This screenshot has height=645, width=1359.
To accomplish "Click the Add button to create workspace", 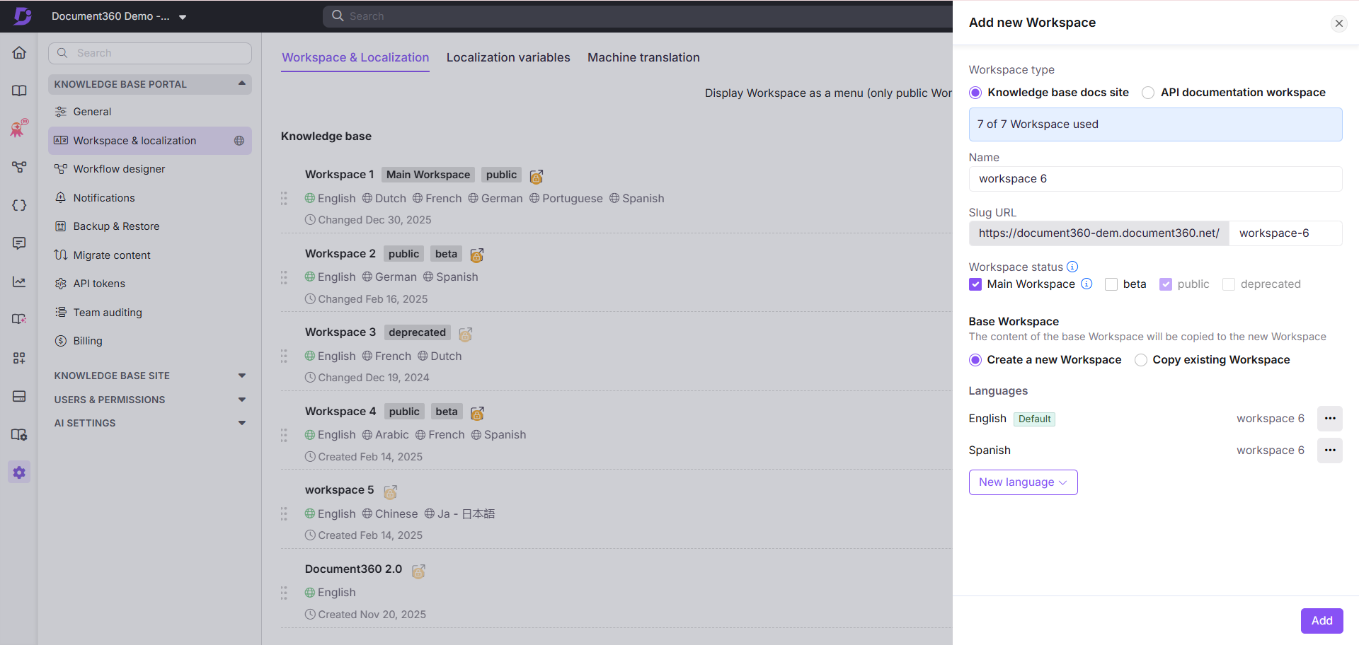I will point(1321,620).
